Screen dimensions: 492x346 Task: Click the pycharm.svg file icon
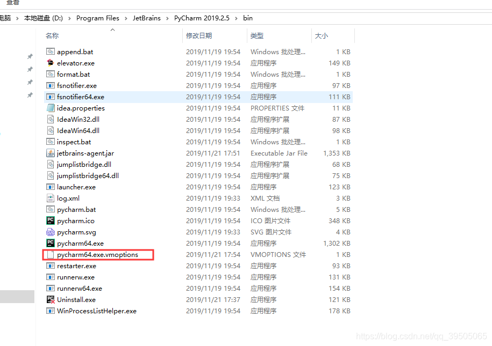[x=50, y=232]
